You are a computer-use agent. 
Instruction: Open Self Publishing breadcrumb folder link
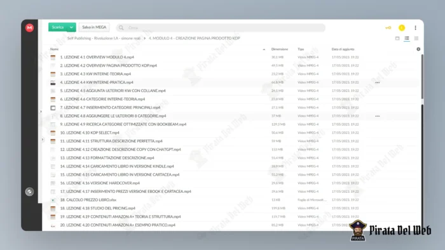pyautogui.click(x=104, y=38)
